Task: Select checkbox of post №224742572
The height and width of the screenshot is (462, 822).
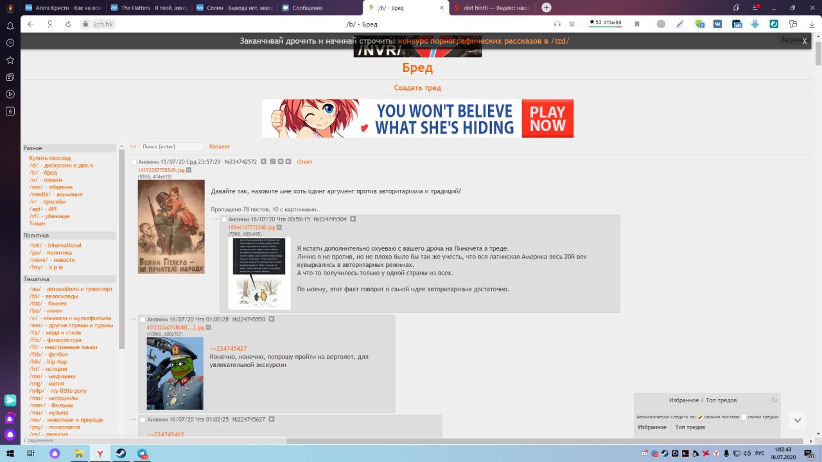Action: coord(134,162)
